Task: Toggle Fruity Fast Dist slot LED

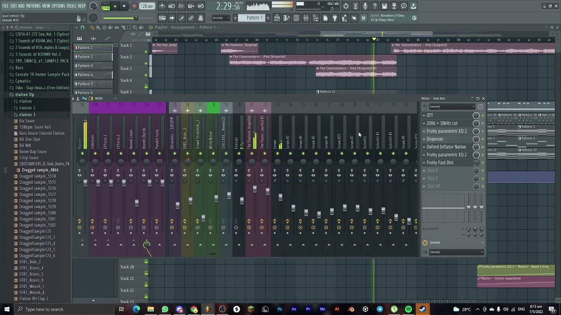Action: 483,163
